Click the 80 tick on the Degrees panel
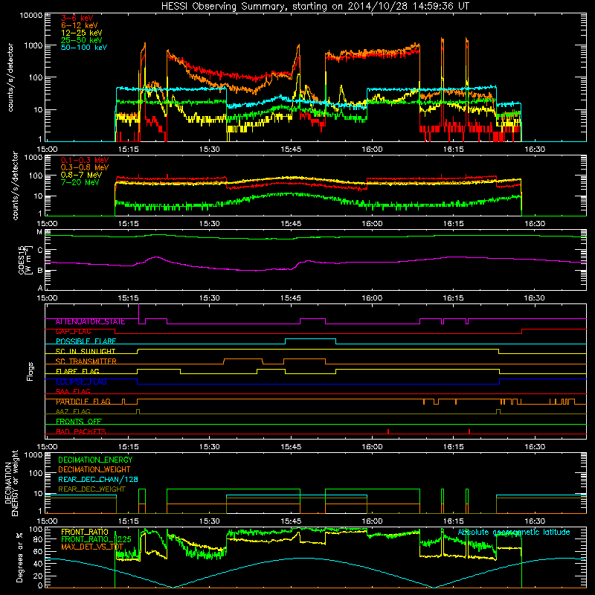 [38, 539]
